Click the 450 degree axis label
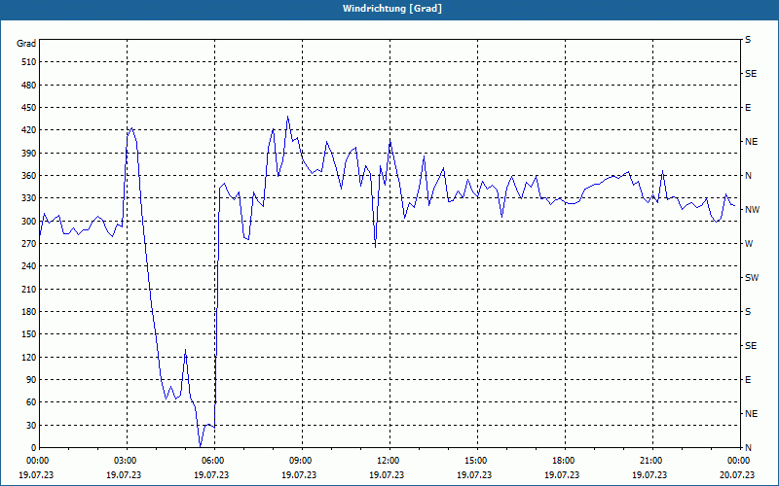Viewport: 779px width, 486px height. click(29, 108)
